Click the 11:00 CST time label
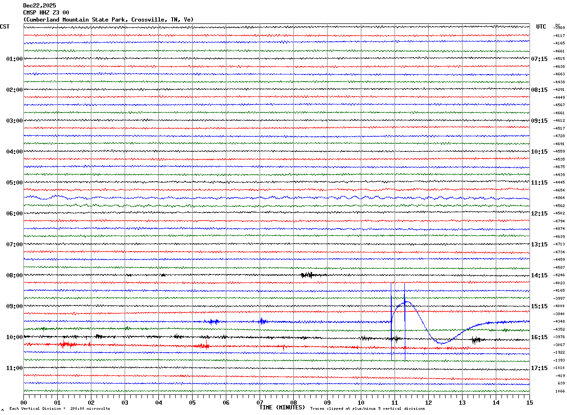 point(15,368)
